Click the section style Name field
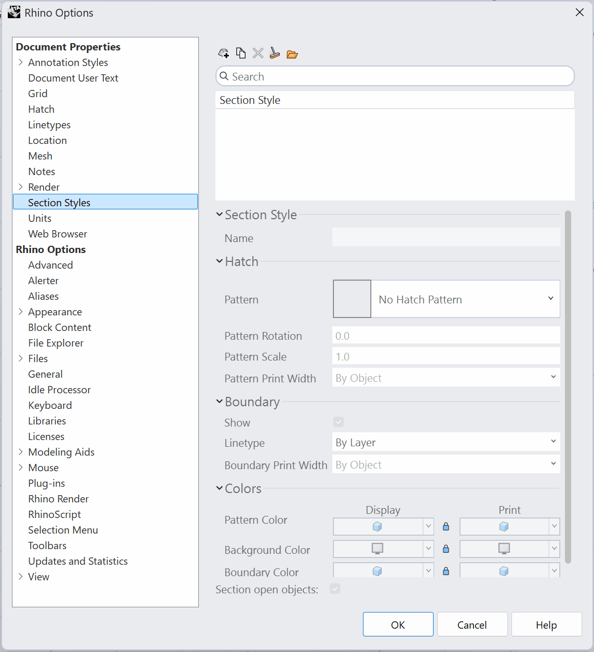The height and width of the screenshot is (652, 594). (446, 237)
